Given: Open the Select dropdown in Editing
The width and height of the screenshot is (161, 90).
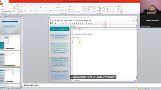Looking at the screenshot, I should [121, 11].
